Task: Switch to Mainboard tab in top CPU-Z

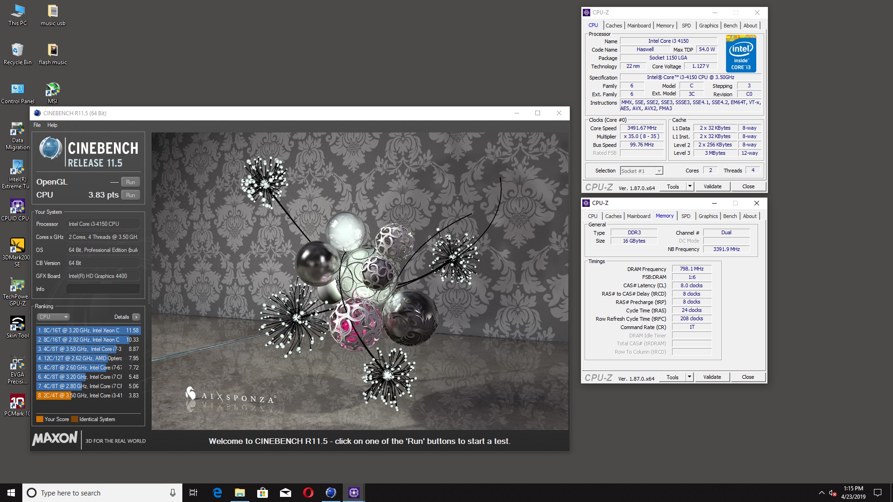Action: tap(639, 26)
